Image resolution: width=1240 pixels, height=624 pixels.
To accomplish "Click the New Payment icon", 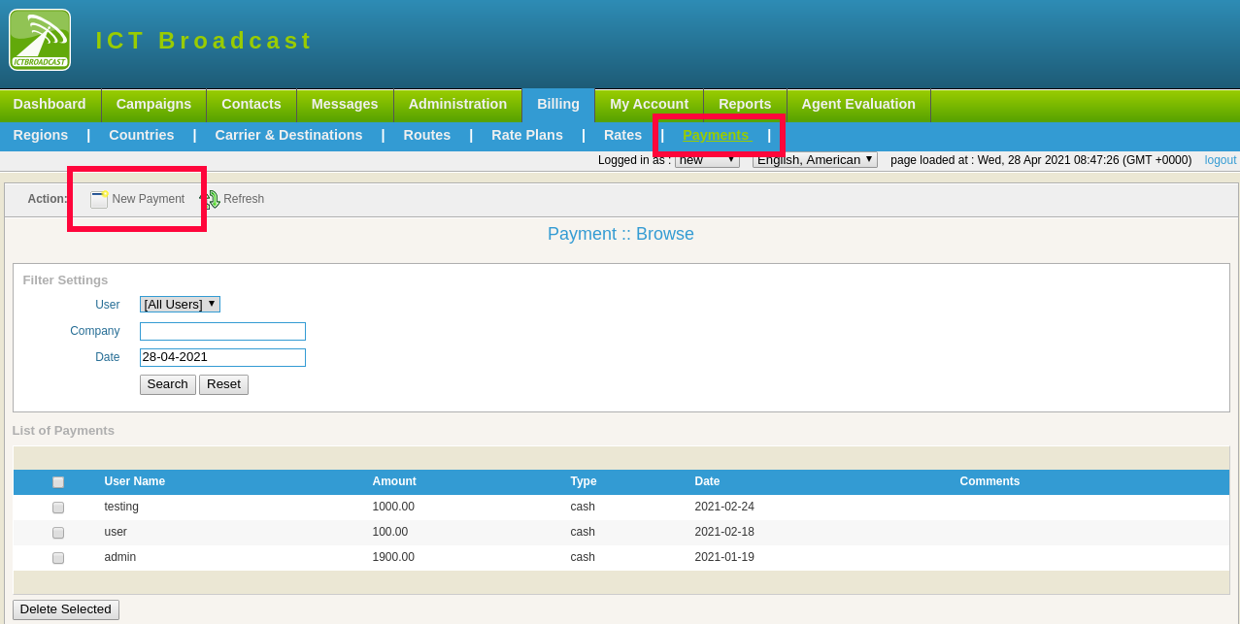I will (99, 199).
